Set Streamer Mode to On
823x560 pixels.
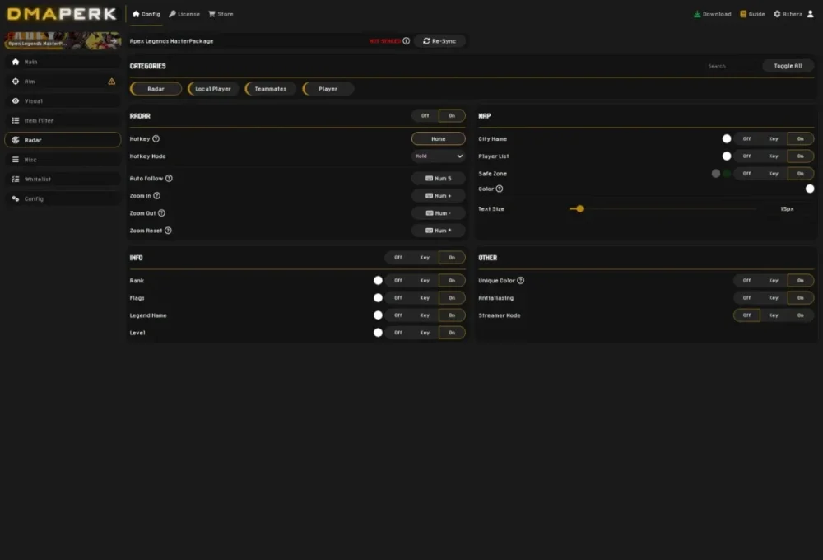click(x=800, y=315)
